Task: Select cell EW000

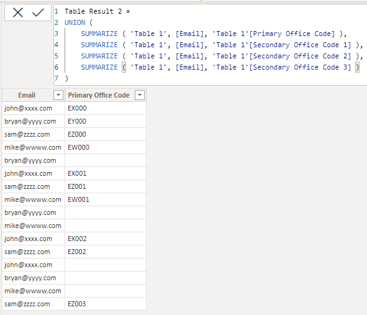Action: (x=106, y=147)
